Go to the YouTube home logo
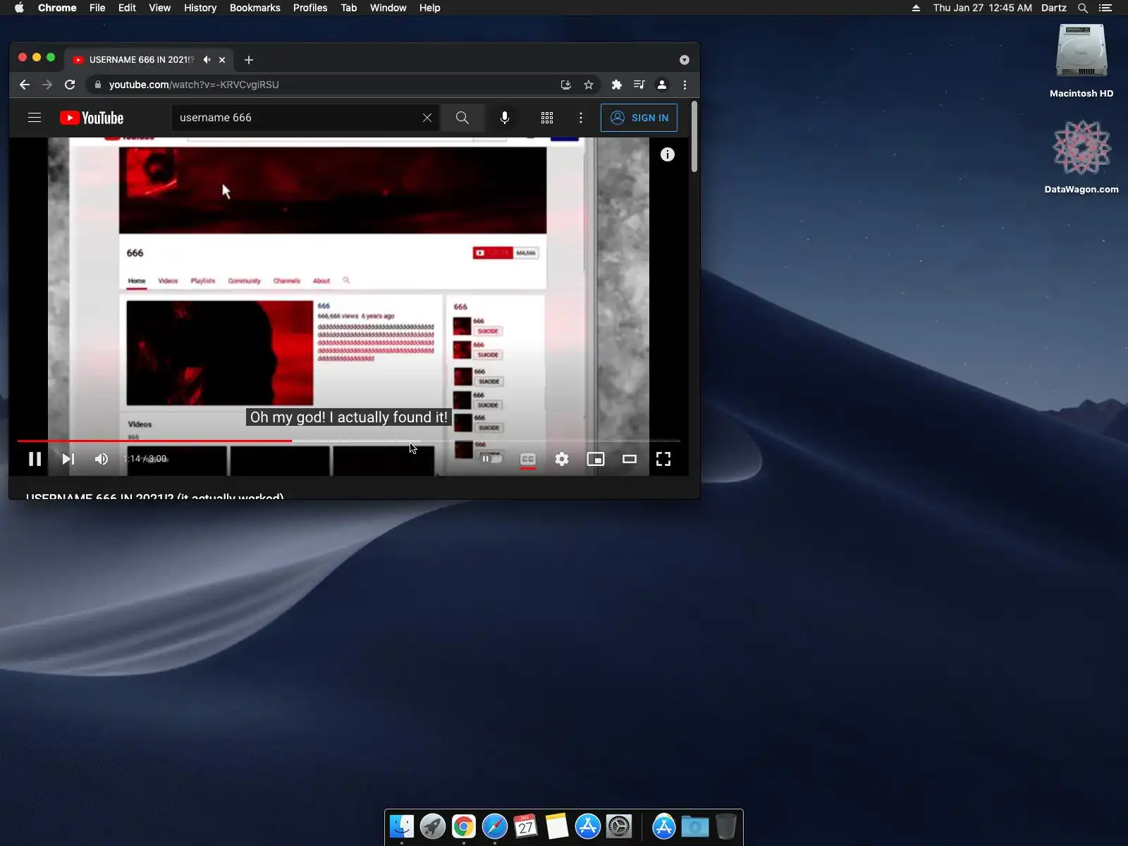 pyautogui.click(x=92, y=118)
